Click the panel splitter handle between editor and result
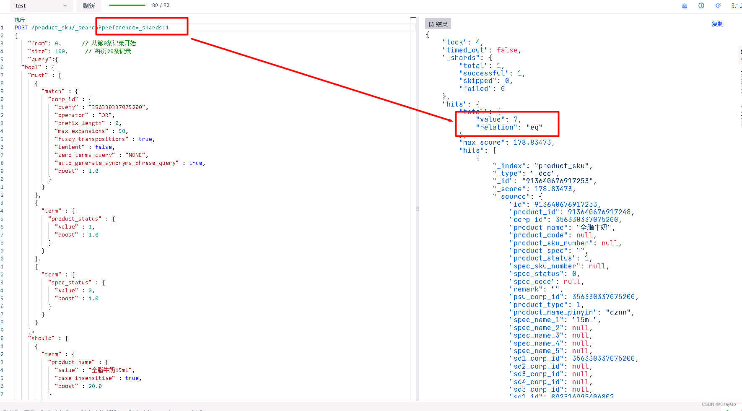This screenshot has width=742, height=411. 417,208
